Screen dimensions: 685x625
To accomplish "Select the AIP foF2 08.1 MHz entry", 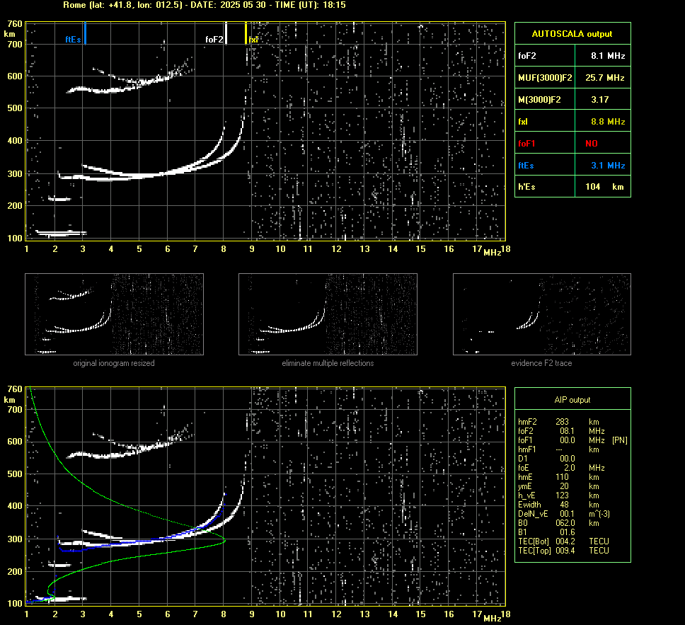I will [561, 431].
